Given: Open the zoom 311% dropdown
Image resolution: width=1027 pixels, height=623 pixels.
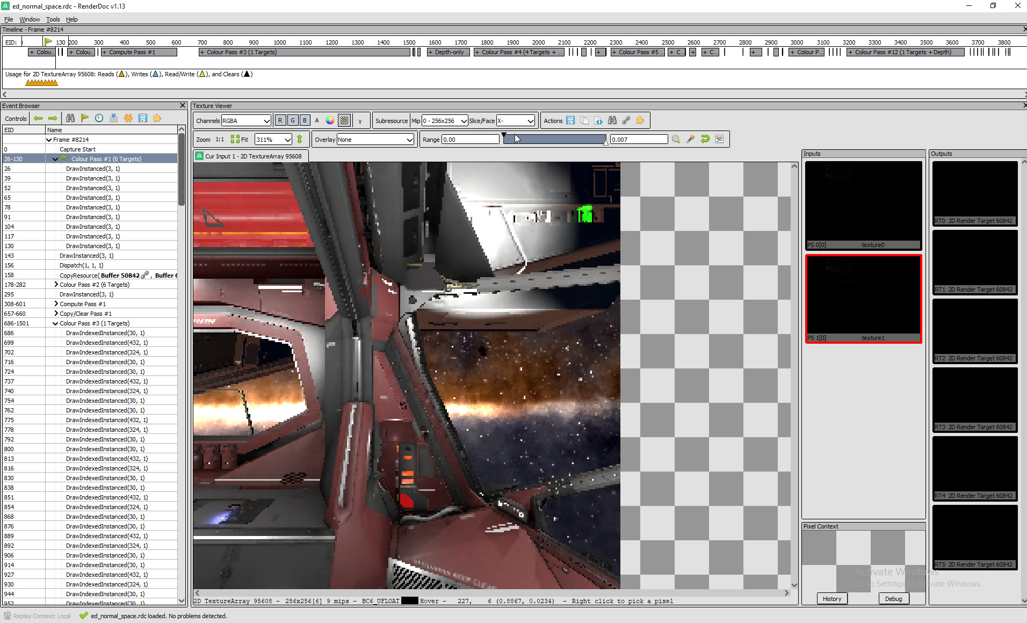Looking at the screenshot, I should [273, 139].
